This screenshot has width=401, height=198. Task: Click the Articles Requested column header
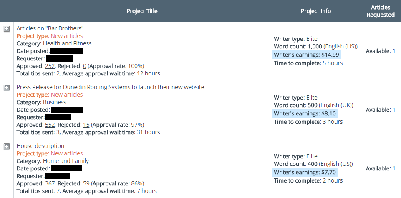[x=381, y=11]
